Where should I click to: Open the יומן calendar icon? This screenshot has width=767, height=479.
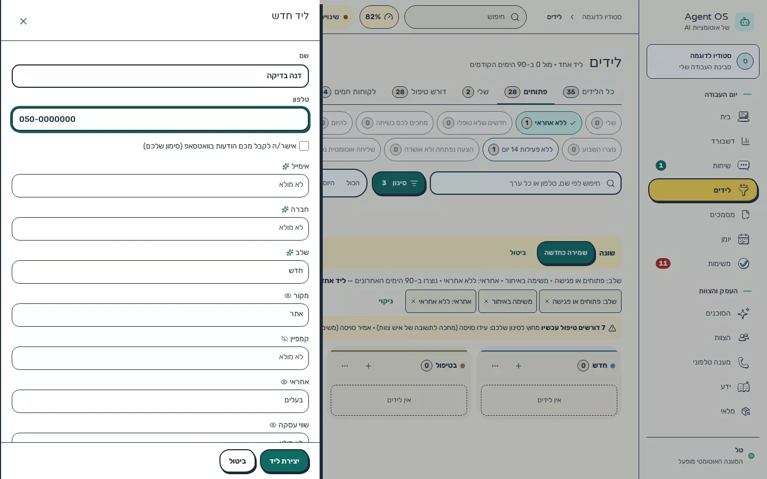click(744, 239)
